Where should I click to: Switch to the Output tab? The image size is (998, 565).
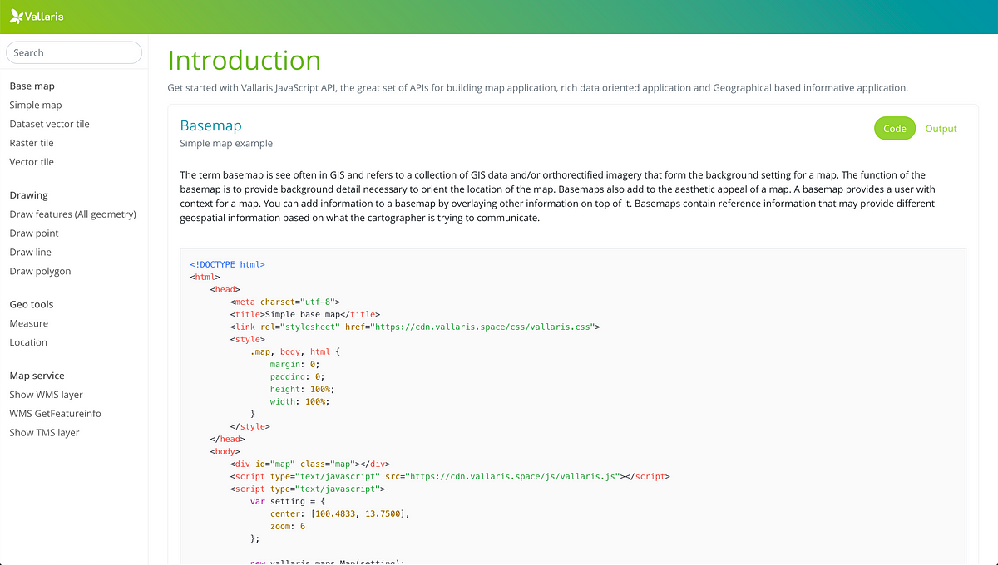pyautogui.click(x=941, y=129)
